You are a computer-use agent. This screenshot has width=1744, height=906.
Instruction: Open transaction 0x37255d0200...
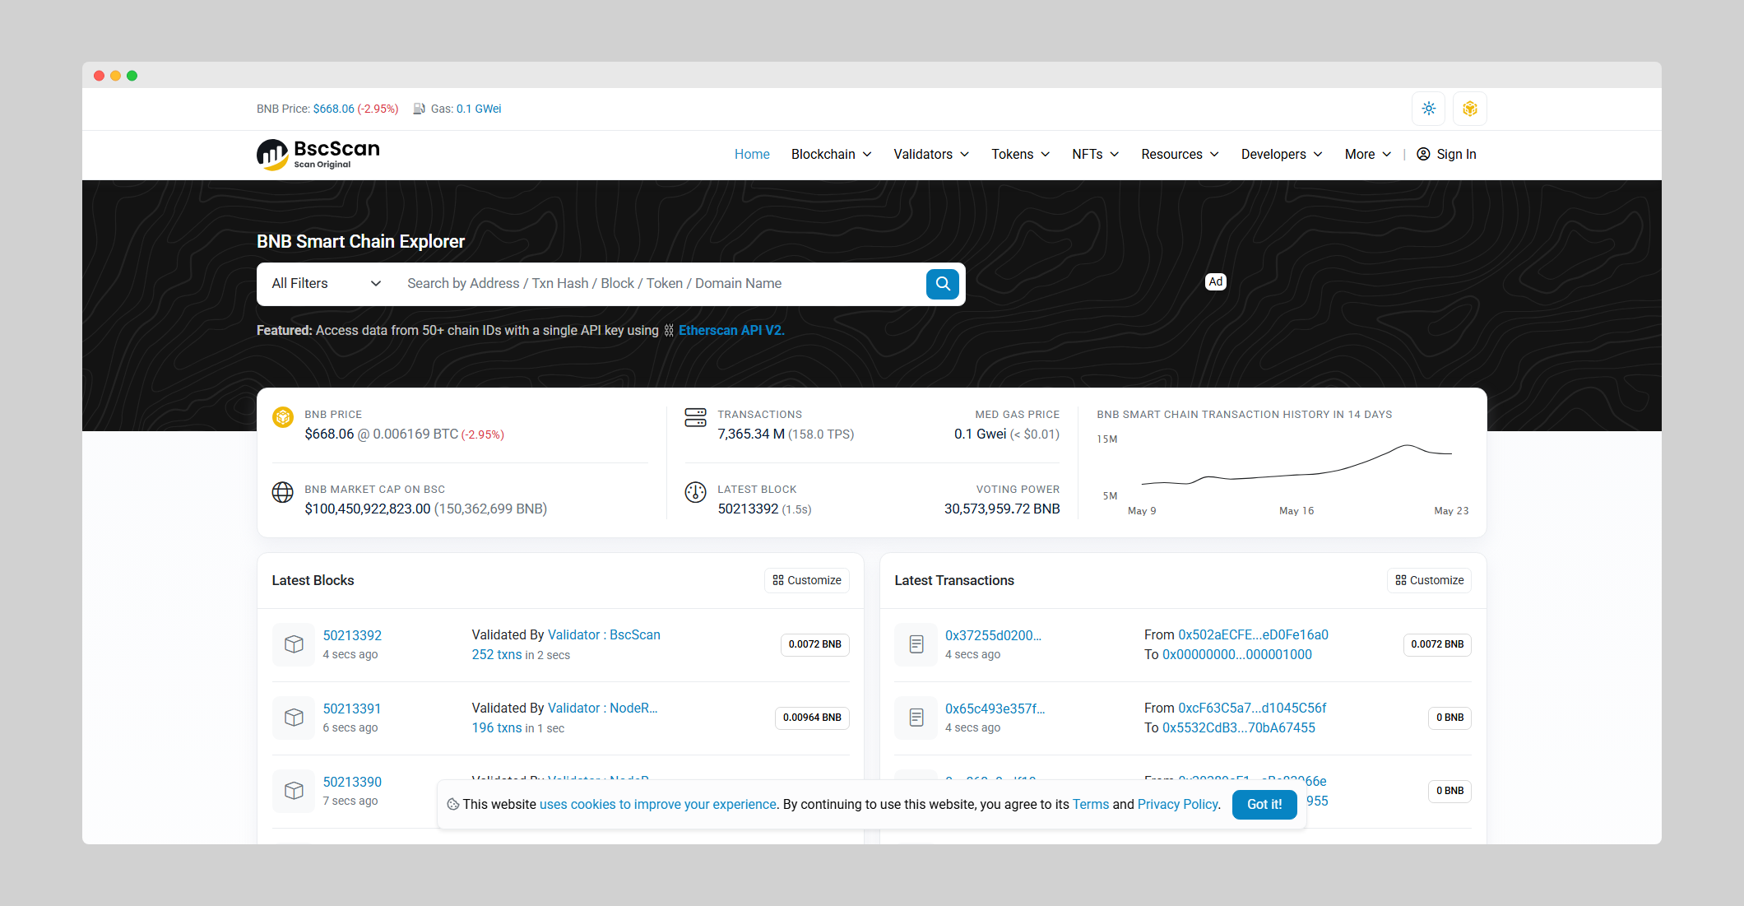[x=993, y=635]
